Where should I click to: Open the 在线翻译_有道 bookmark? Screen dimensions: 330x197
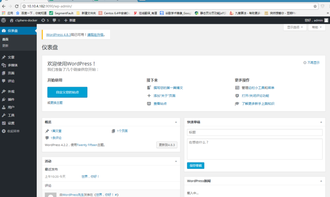(x=145, y=13)
